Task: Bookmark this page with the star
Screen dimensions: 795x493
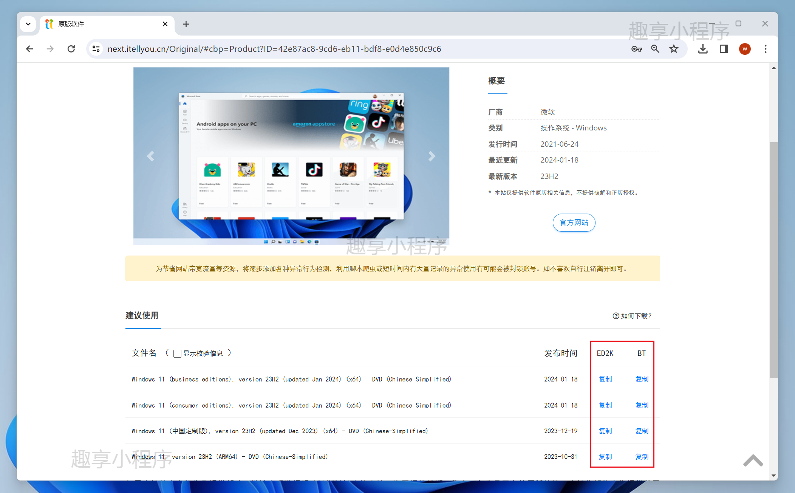Action: (x=674, y=49)
